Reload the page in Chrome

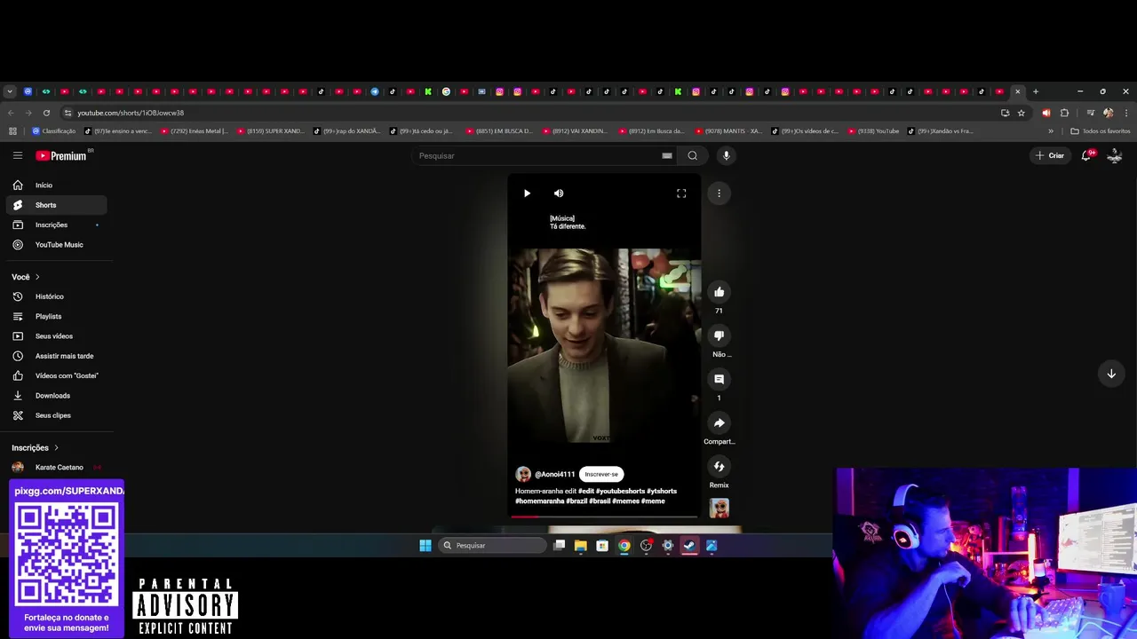[x=46, y=113]
